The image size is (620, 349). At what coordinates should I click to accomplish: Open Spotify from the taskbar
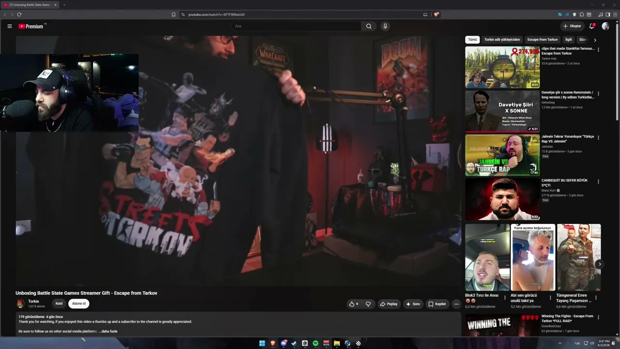click(315, 343)
